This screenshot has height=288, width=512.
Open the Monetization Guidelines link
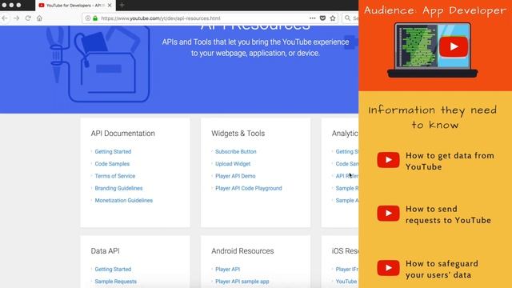(x=124, y=201)
